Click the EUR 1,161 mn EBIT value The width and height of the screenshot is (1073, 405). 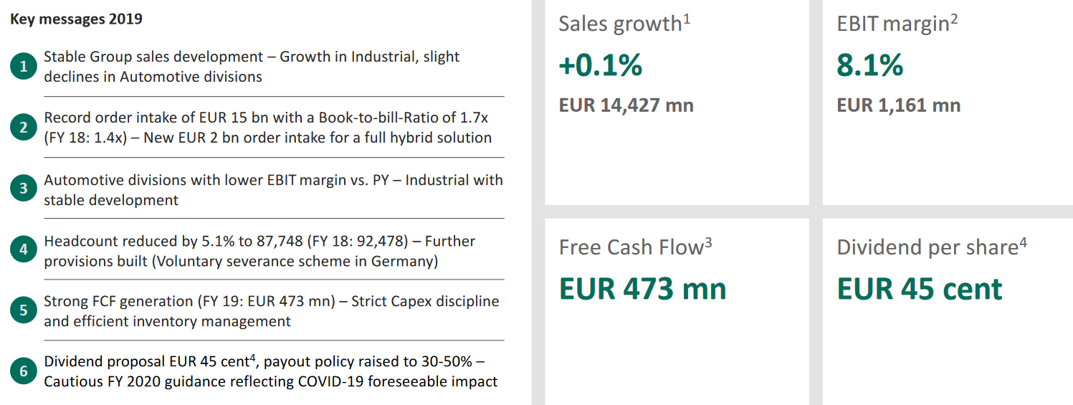[899, 105]
